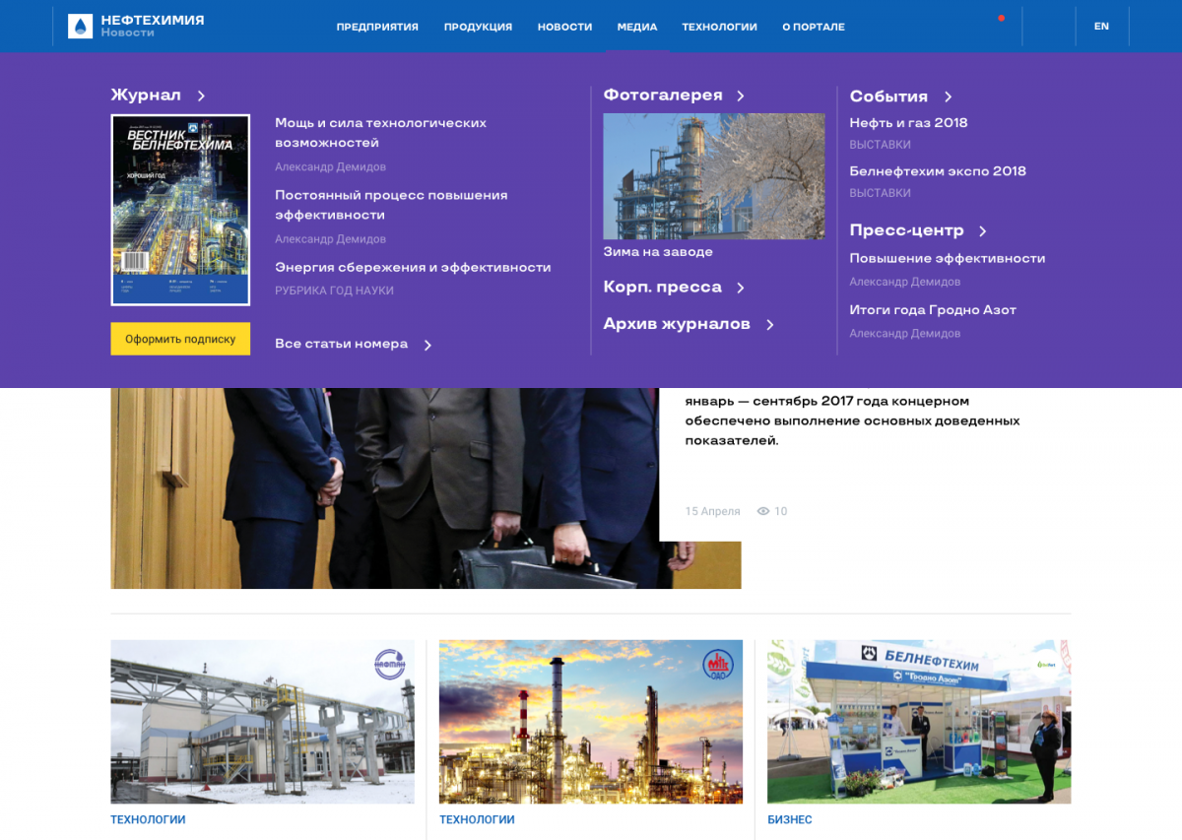Click ТЕХНОЛОГИИ category under snowy factory card
Image resolution: width=1182 pixels, height=840 pixels.
[148, 819]
